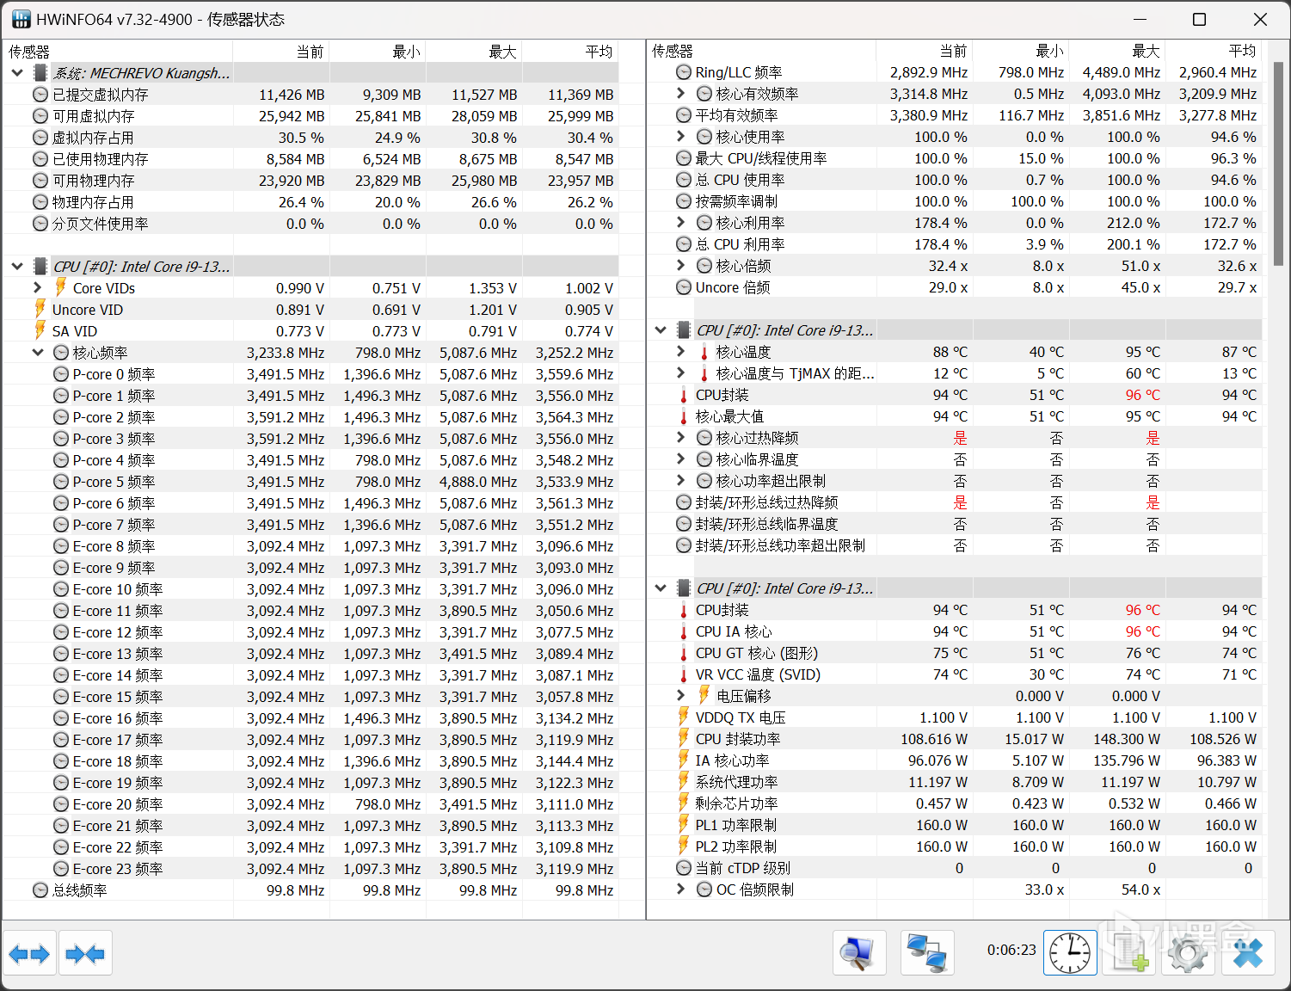The width and height of the screenshot is (1291, 991).
Task: Expand the 核心有效频率 row
Action: click(x=681, y=93)
